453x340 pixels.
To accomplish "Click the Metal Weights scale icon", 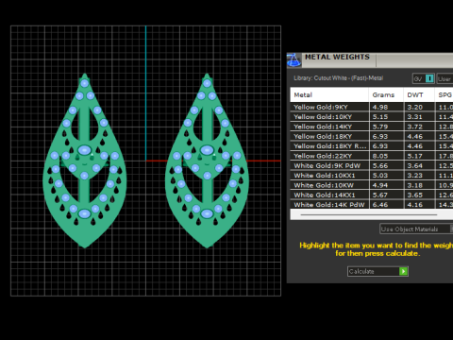I will (294, 60).
